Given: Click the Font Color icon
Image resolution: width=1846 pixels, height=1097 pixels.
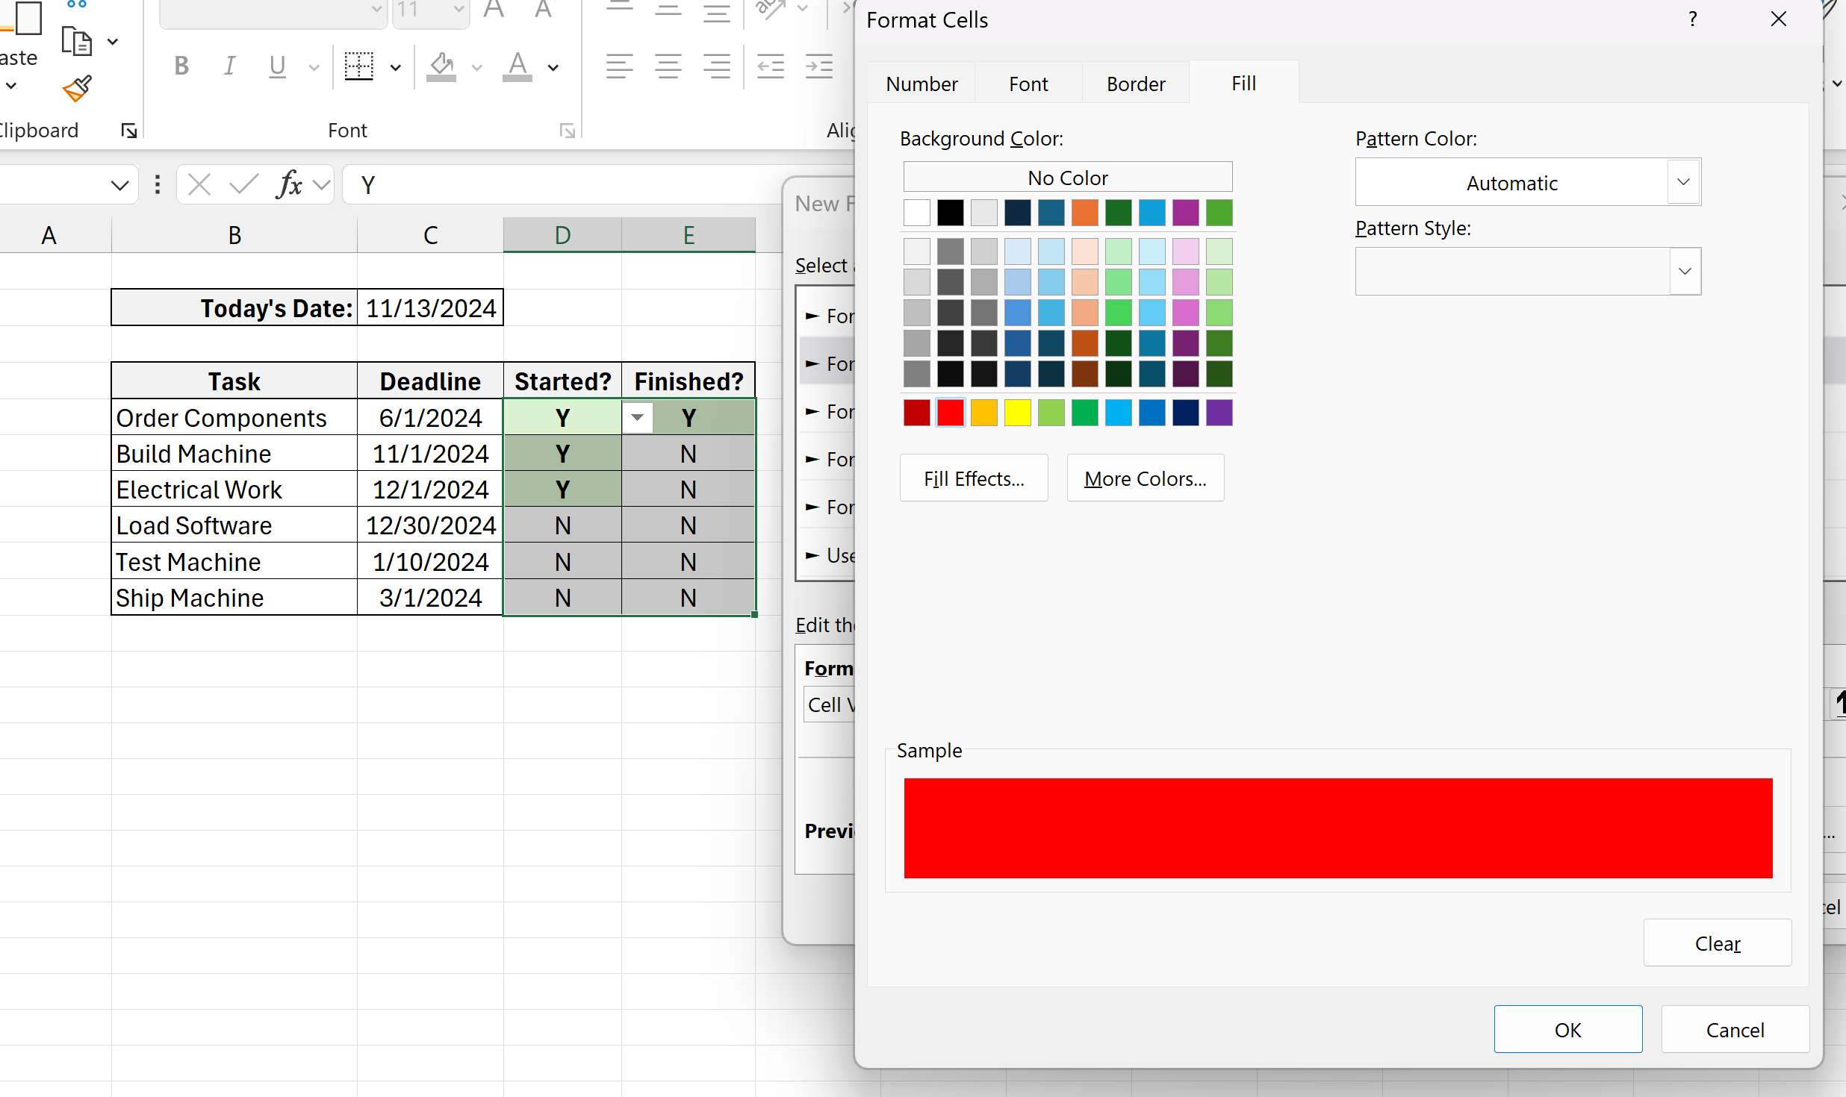Looking at the screenshot, I should coord(517,66).
